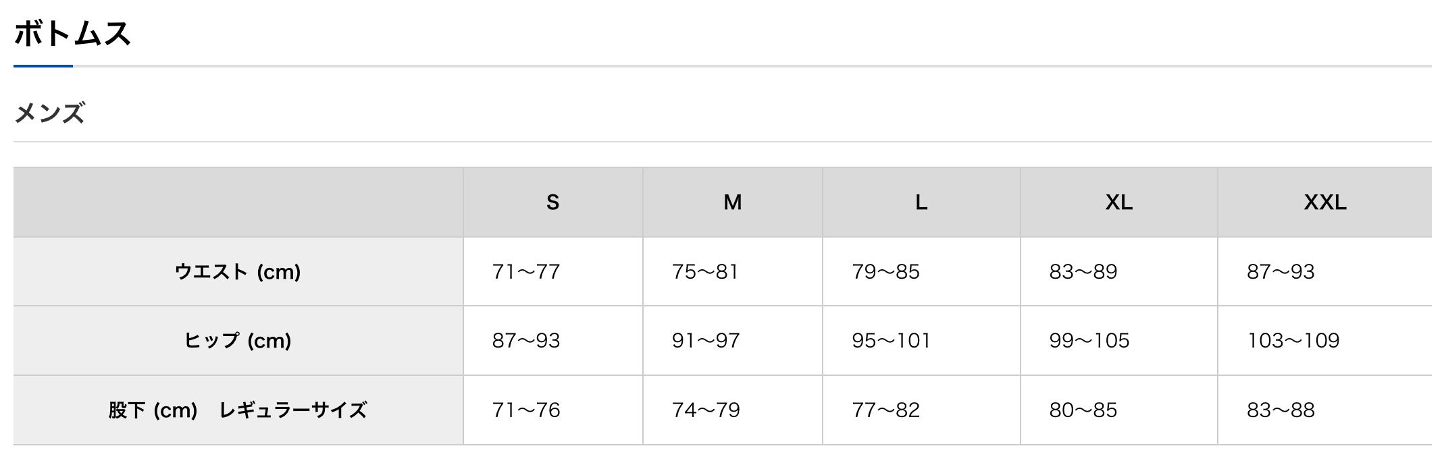Image resolution: width=1444 pixels, height=467 pixels.
Task: Click the ウエスト (cm) row label
Action: click(238, 272)
